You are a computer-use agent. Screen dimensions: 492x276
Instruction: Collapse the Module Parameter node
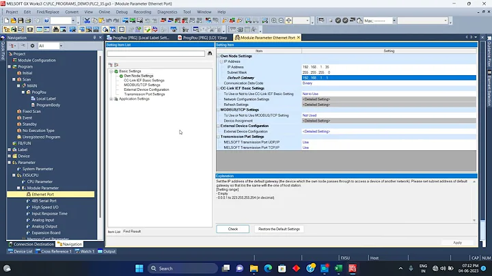[x=18, y=188]
